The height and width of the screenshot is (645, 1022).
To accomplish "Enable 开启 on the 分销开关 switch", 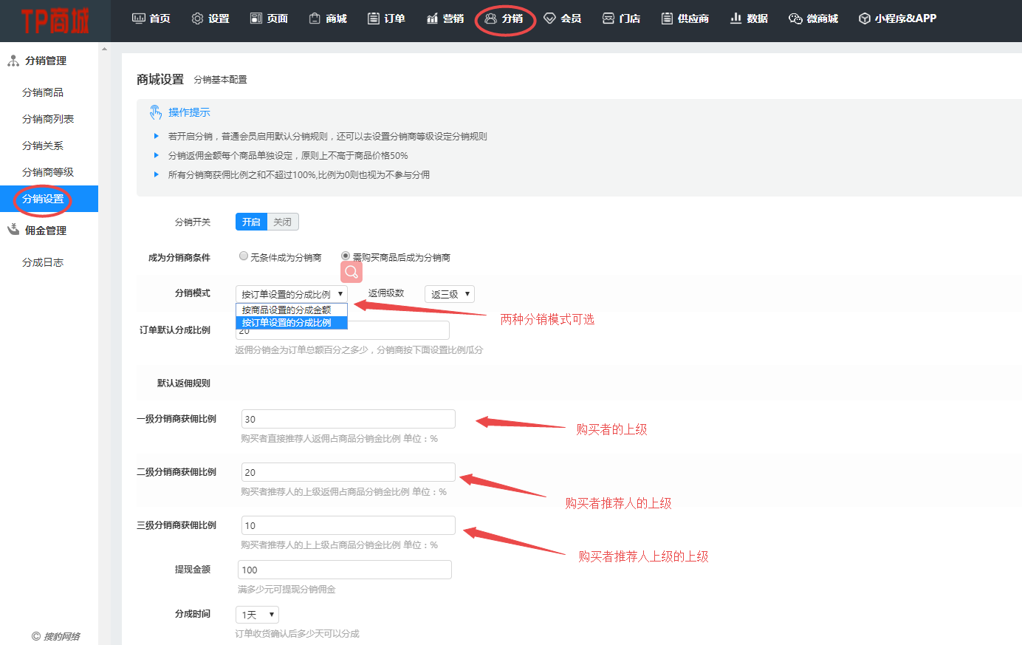I will pyautogui.click(x=250, y=221).
